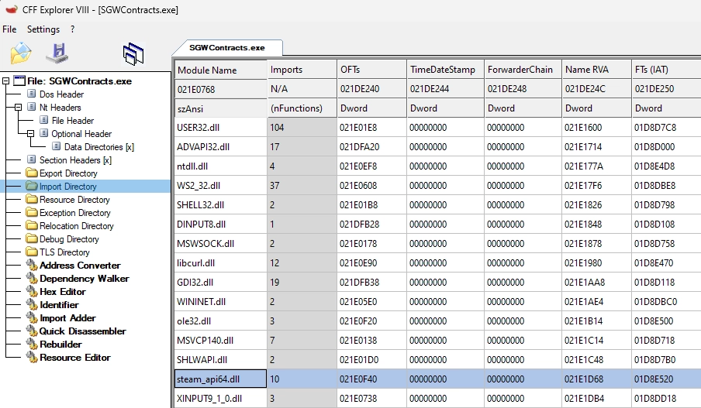Click the File Header node icon
The width and height of the screenshot is (701, 408).
point(43,120)
